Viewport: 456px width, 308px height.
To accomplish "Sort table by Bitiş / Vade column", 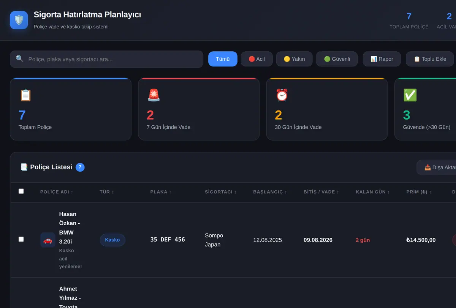I will tap(321, 192).
